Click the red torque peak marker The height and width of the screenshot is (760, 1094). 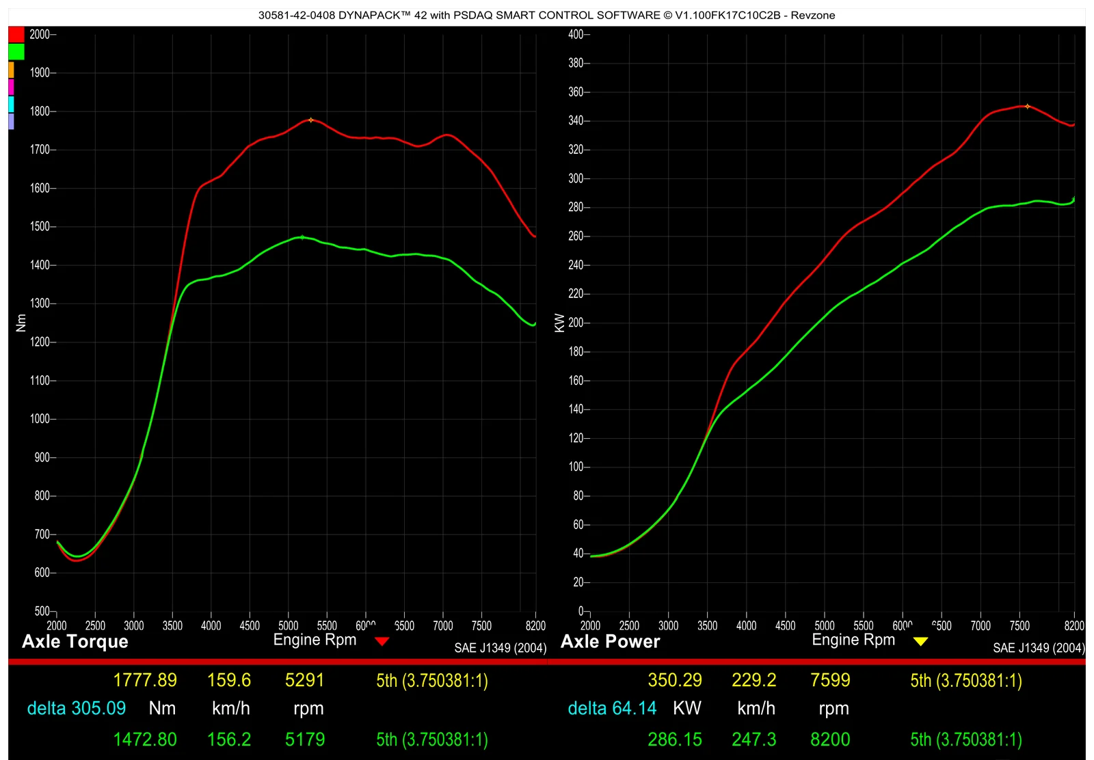[x=311, y=120]
